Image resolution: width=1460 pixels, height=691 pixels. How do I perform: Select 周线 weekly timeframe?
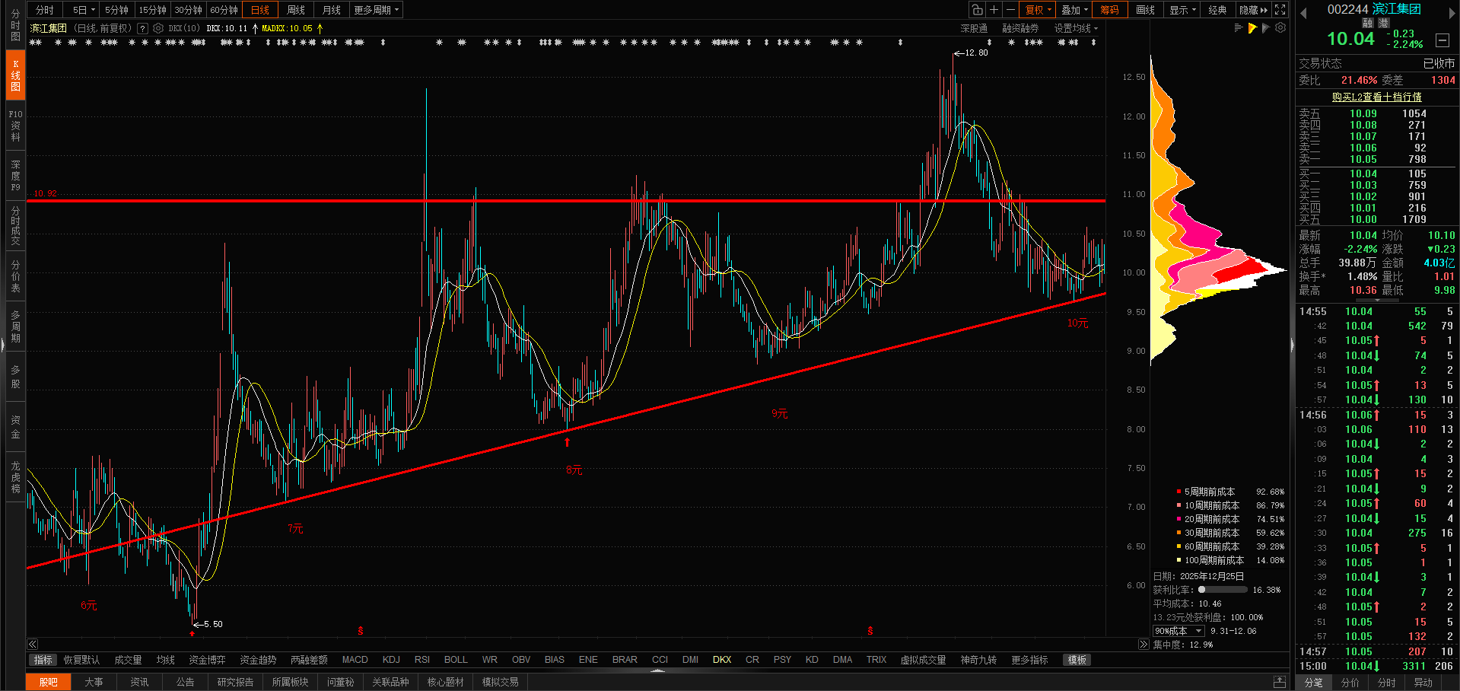(x=296, y=10)
